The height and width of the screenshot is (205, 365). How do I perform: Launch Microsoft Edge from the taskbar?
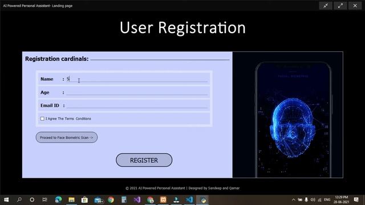tap(58, 200)
